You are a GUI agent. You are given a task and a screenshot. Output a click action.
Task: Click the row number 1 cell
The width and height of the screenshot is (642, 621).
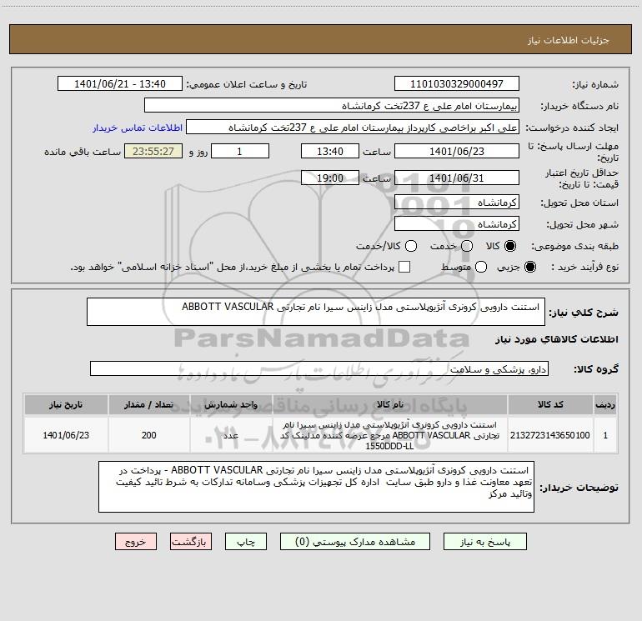(x=605, y=435)
